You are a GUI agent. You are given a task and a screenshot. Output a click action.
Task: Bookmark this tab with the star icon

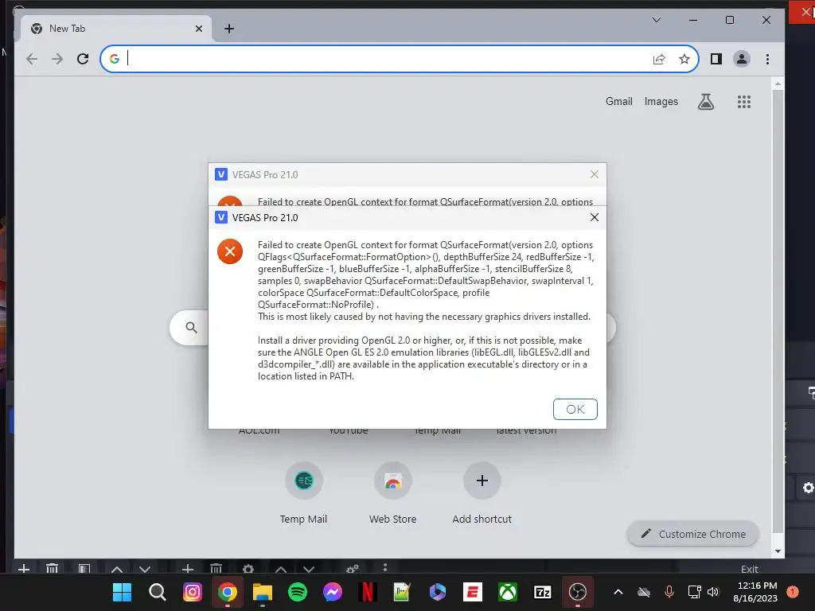point(684,59)
